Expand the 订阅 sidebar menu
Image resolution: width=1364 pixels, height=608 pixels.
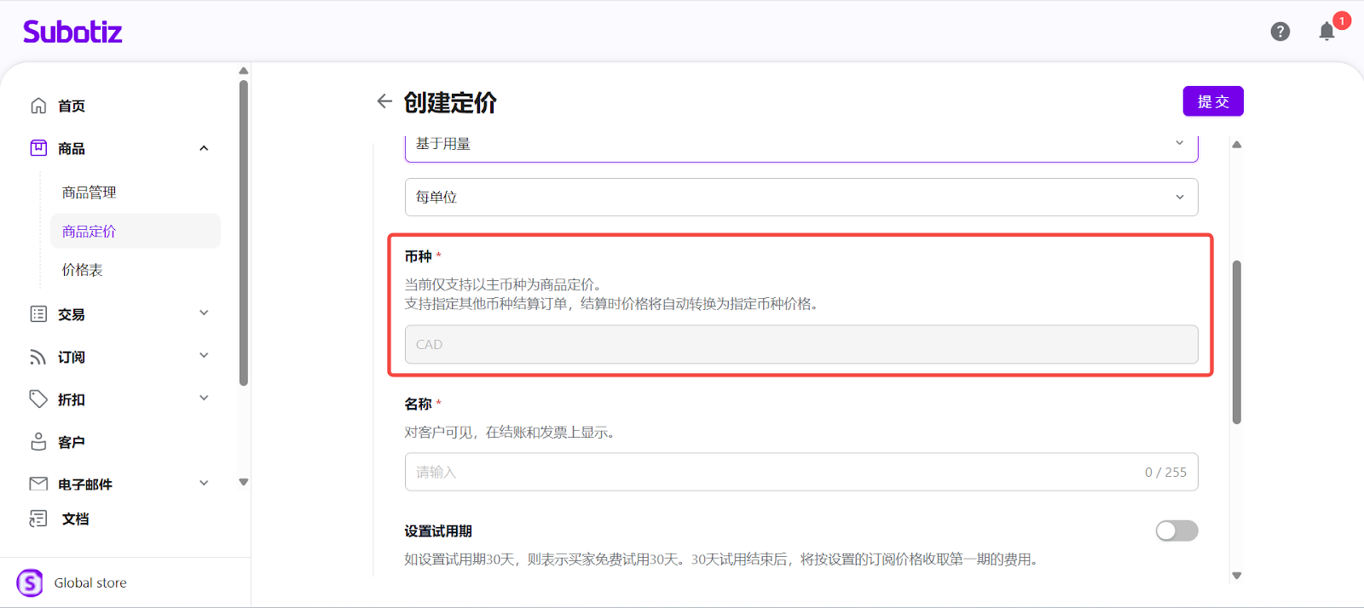204,356
